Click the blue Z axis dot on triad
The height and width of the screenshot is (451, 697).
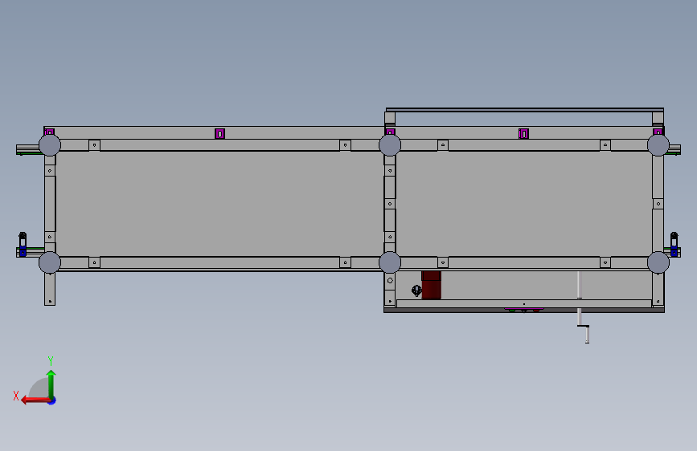tap(52, 400)
